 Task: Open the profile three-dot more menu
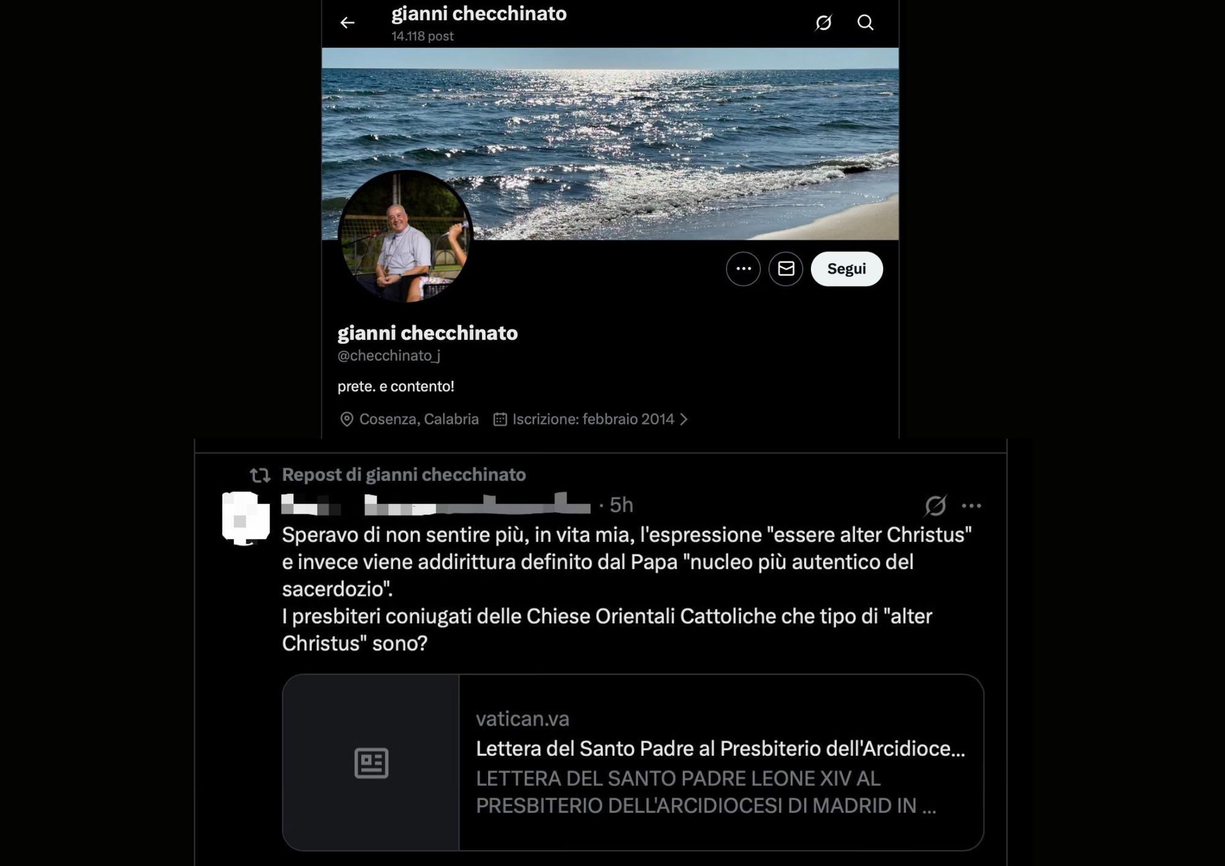pyautogui.click(x=743, y=269)
